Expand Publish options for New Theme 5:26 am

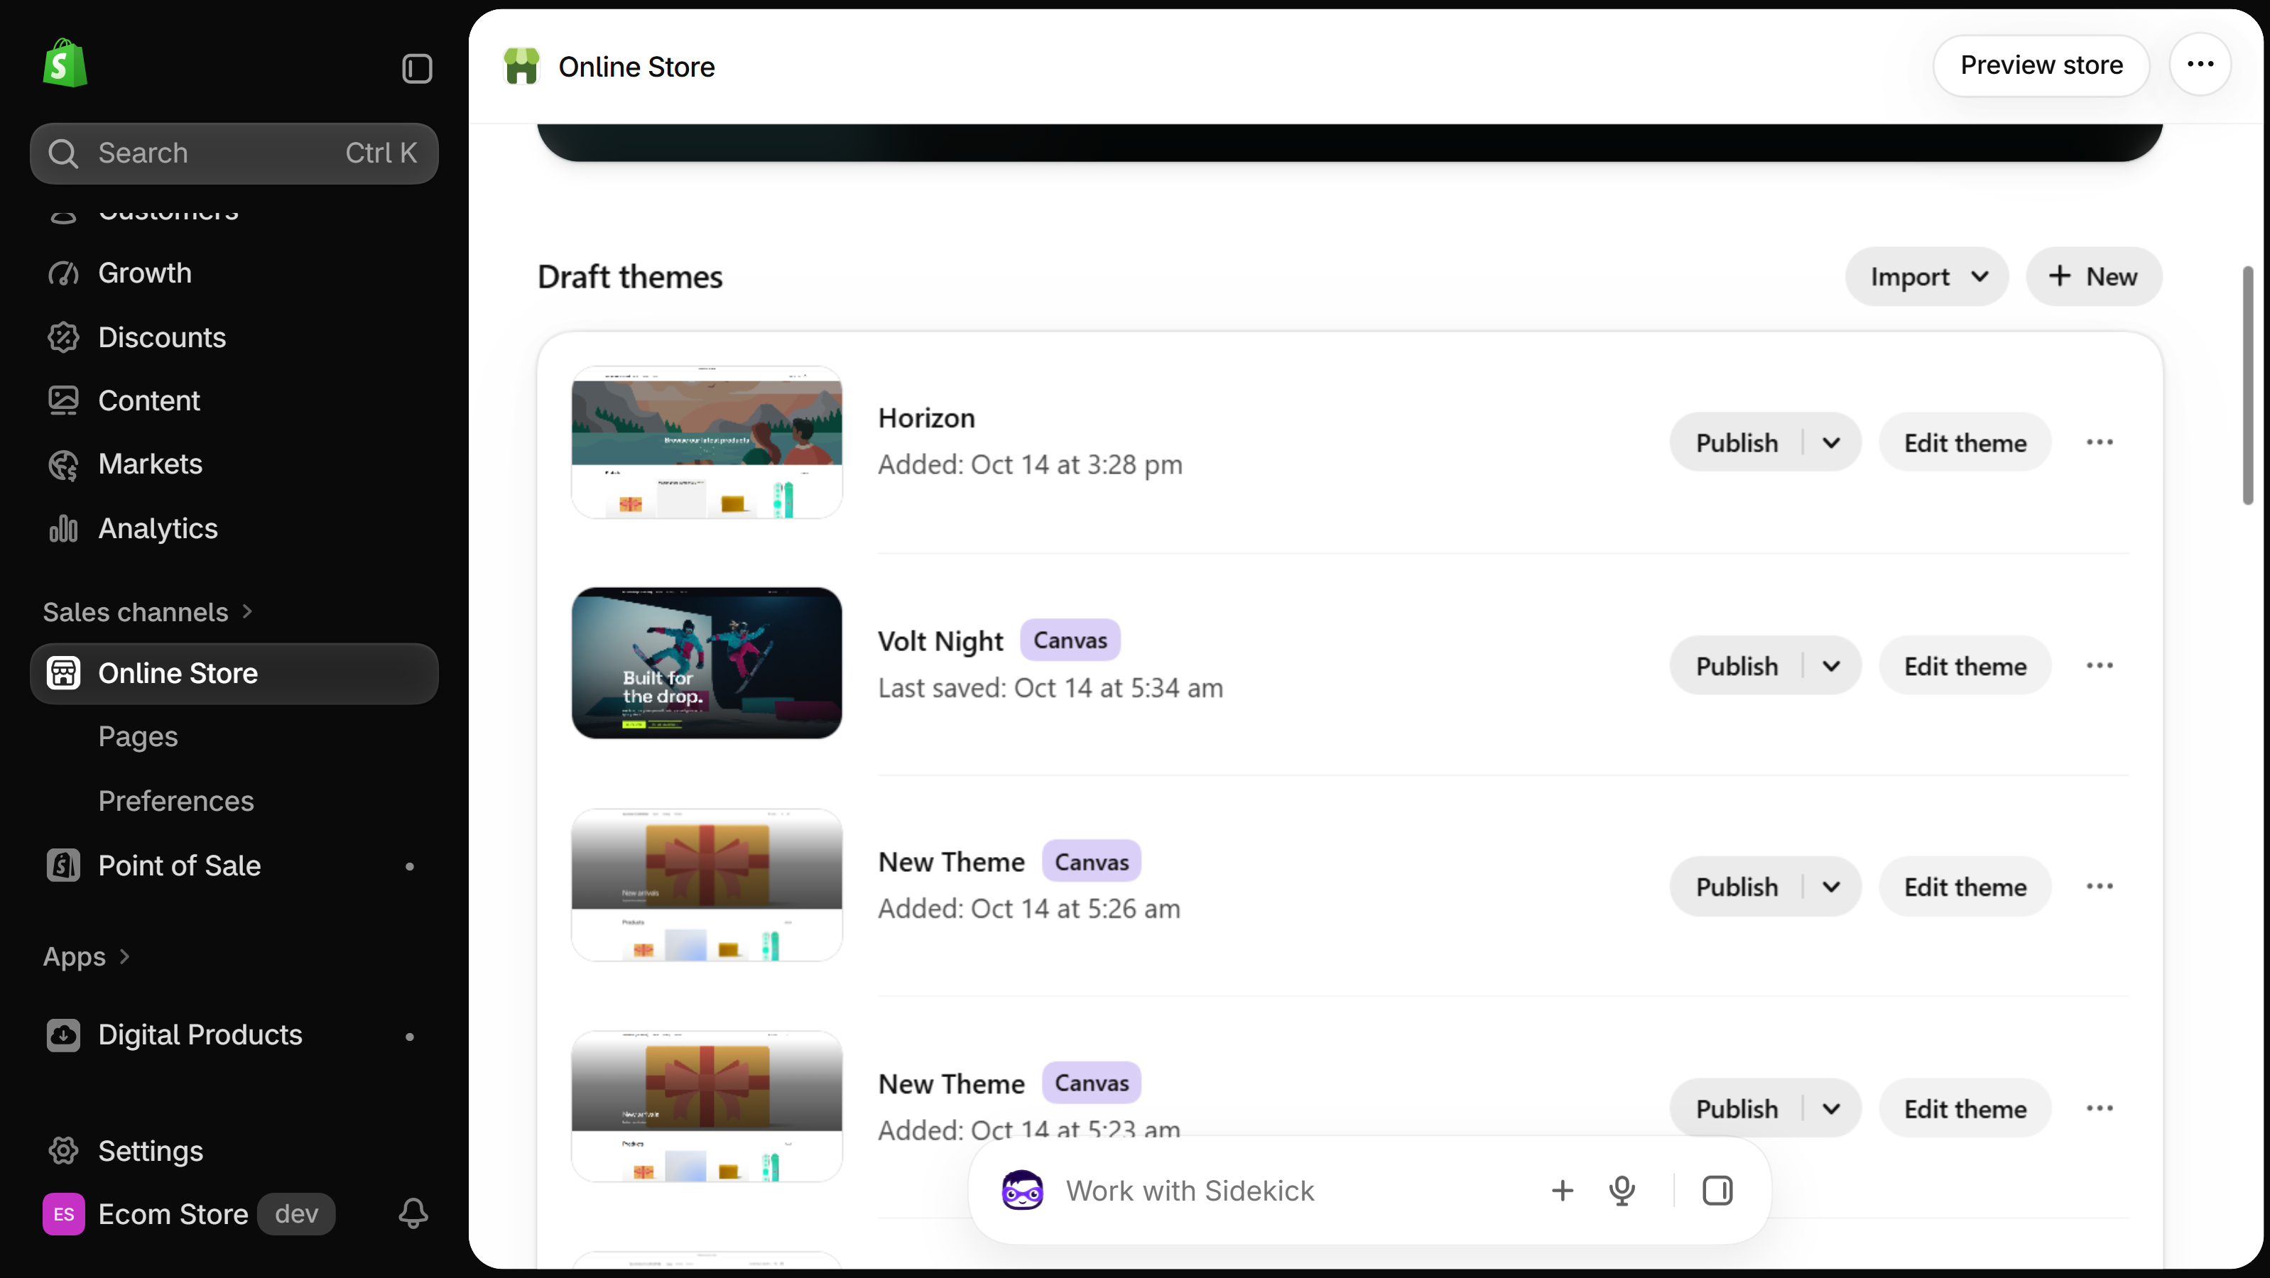(x=1831, y=886)
